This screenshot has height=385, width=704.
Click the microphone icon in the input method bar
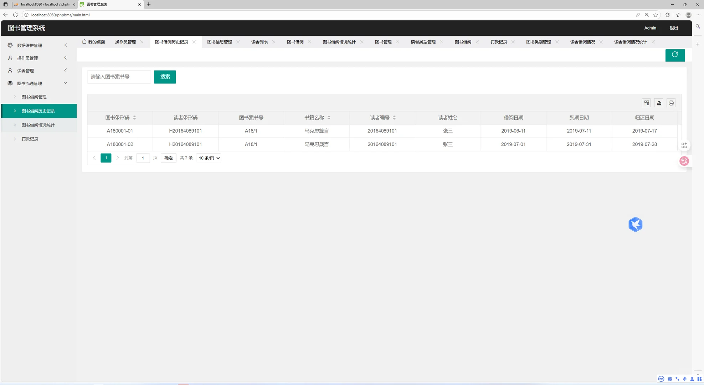coord(684,379)
